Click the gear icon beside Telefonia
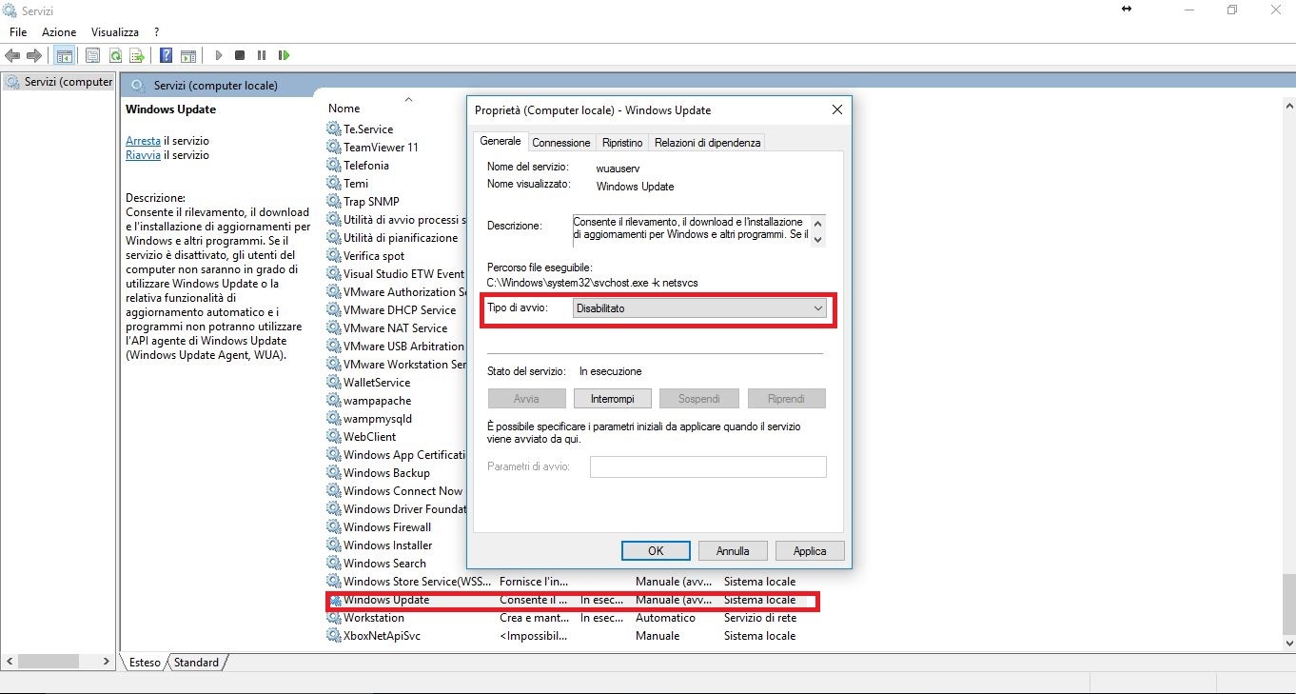The image size is (1296, 694). tap(333, 165)
